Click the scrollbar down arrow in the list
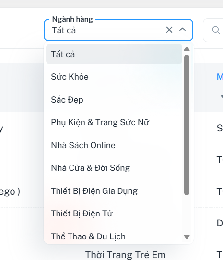 (x=187, y=237)
